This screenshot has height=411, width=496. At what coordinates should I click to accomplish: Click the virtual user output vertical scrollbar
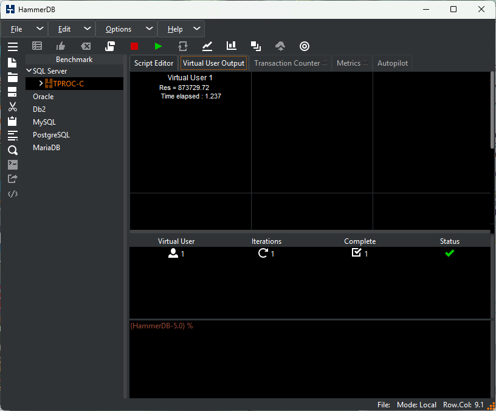(492, 110)
